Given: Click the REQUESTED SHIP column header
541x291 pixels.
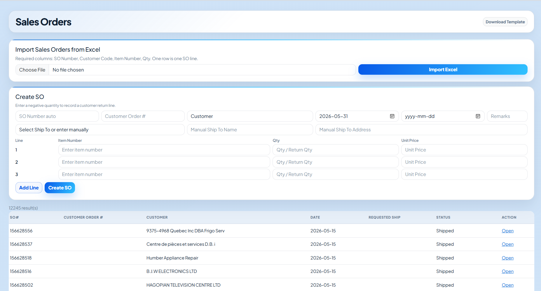Looking at the screenshot, I should coord(384,217).
